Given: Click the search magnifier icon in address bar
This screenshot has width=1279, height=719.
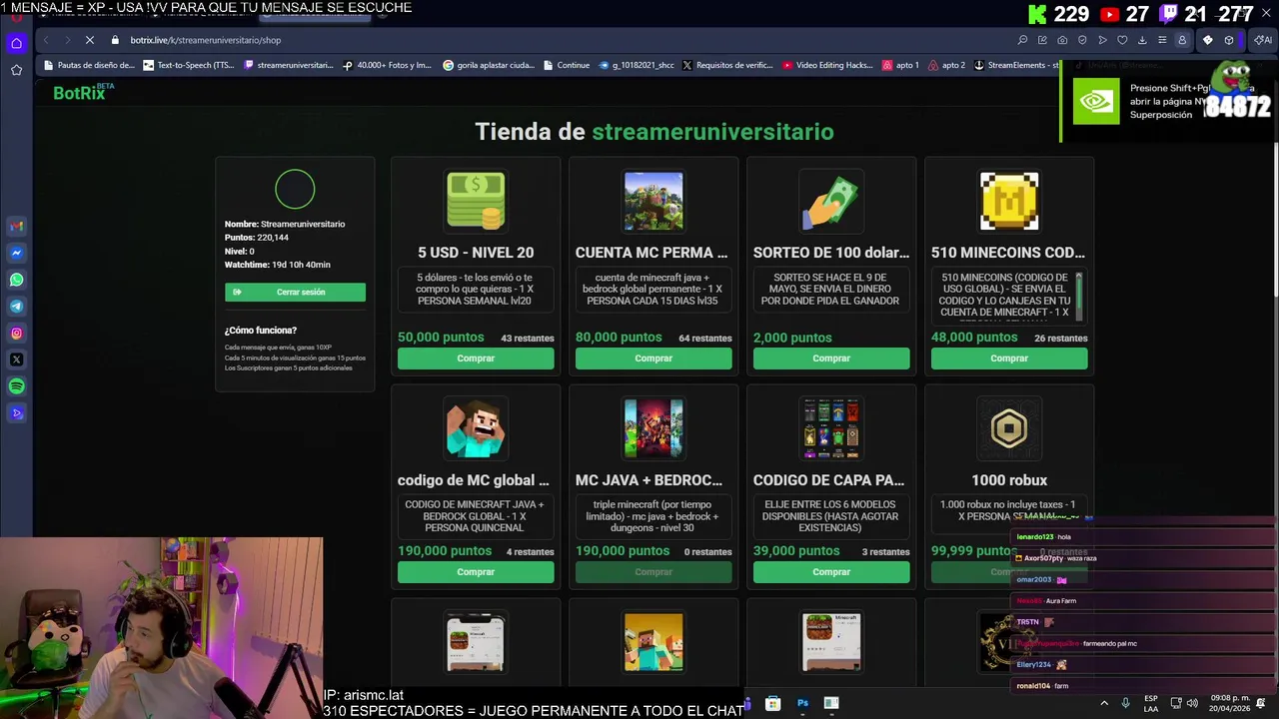Looking at the screenshot, I should (1022, 40).
